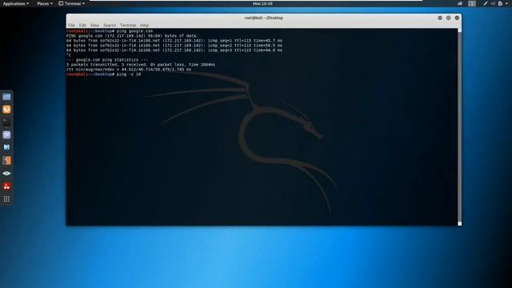The image size is (512, 288).
Task: Open the black Terminal icon in dock
Action: (6, 122)
